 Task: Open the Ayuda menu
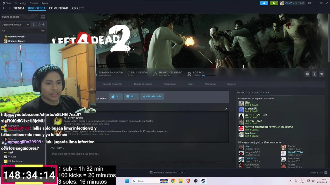(45, 3)
